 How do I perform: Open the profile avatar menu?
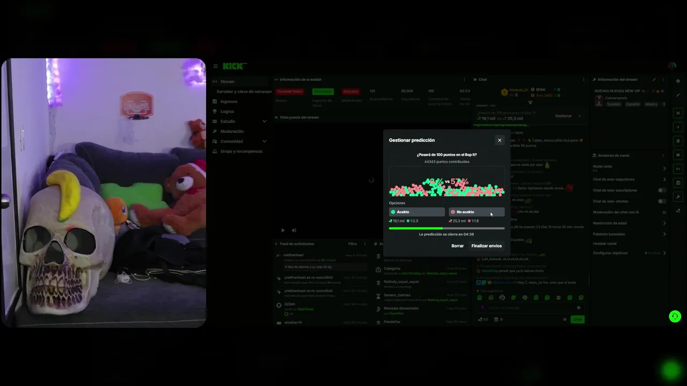(673, 66)
